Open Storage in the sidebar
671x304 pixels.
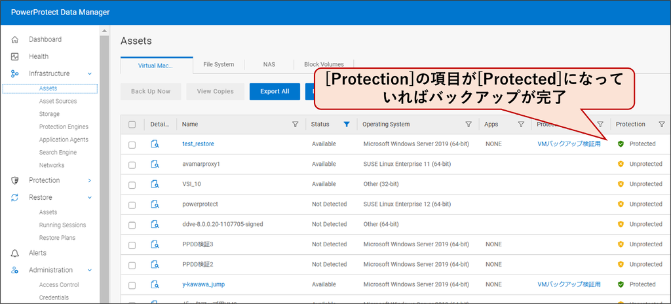coord(49,114)
